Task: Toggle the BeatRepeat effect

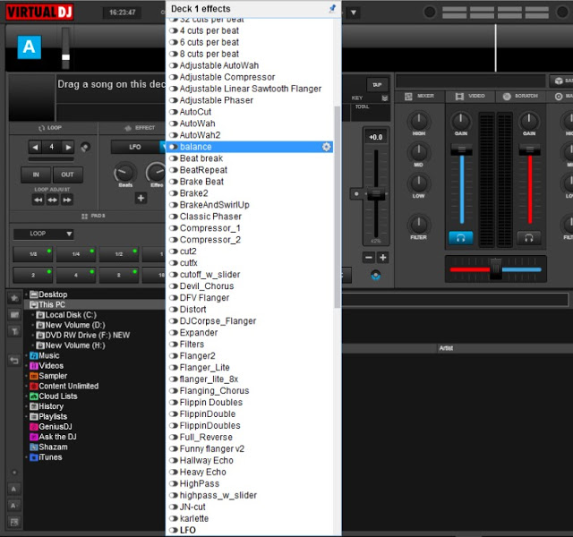Action: point(173,170)
